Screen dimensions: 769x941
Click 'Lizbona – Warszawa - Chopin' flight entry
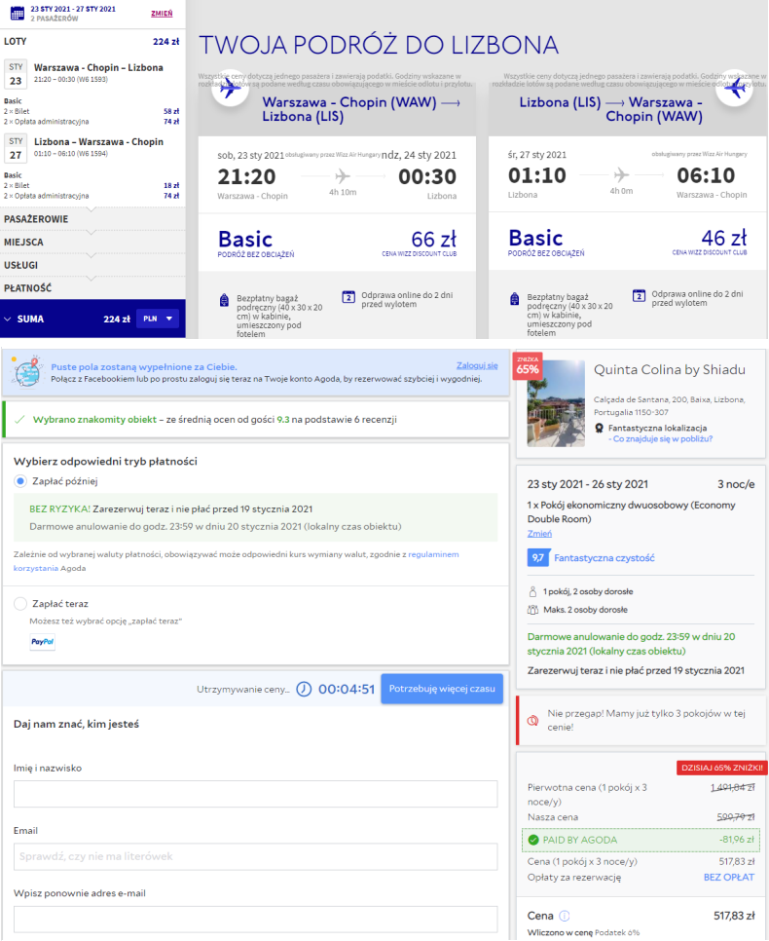tap(98, 142)
